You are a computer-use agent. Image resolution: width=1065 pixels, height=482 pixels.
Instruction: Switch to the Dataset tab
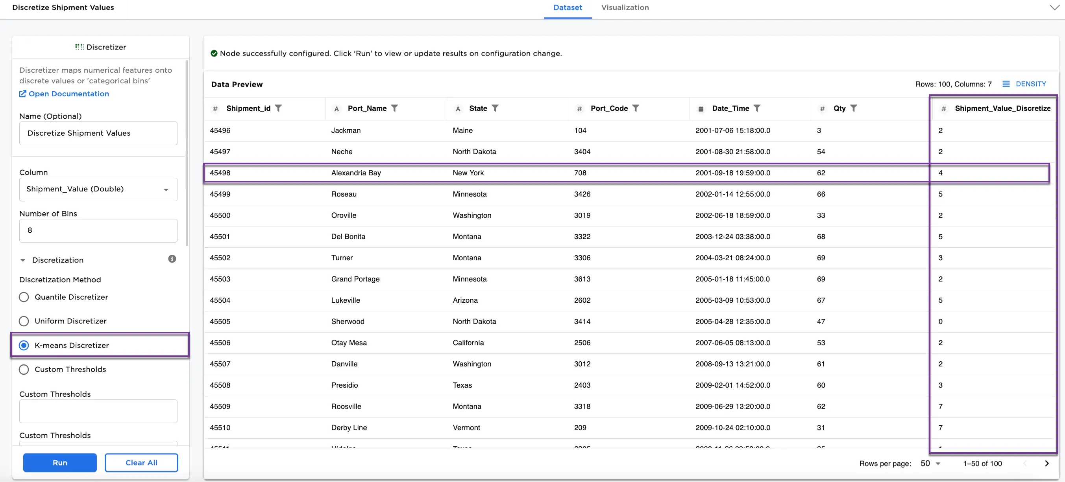[x=567, y=7]
